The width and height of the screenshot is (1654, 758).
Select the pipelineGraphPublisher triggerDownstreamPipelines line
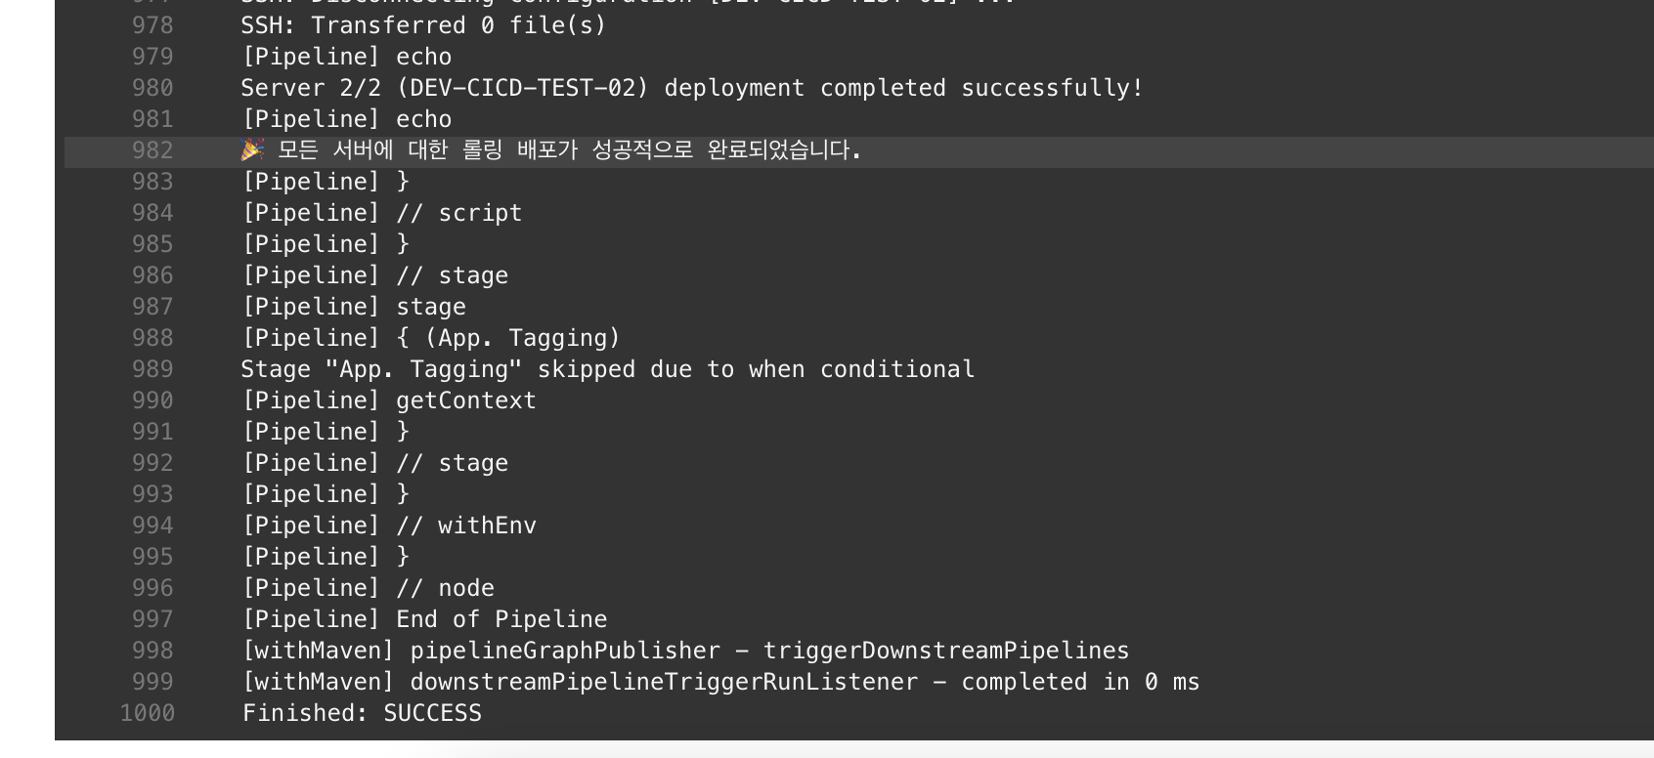685,651
